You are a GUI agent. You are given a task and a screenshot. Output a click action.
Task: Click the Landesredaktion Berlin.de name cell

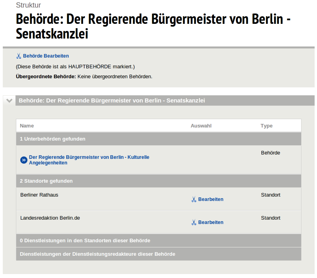coord(50,218)
